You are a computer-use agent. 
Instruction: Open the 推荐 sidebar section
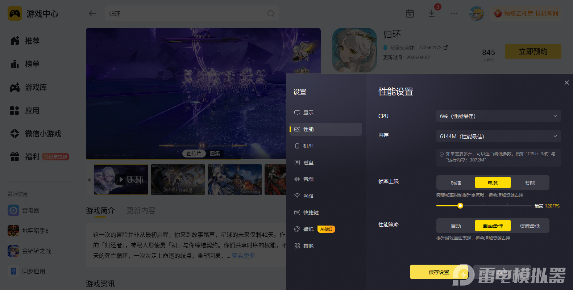coord(25,41)
